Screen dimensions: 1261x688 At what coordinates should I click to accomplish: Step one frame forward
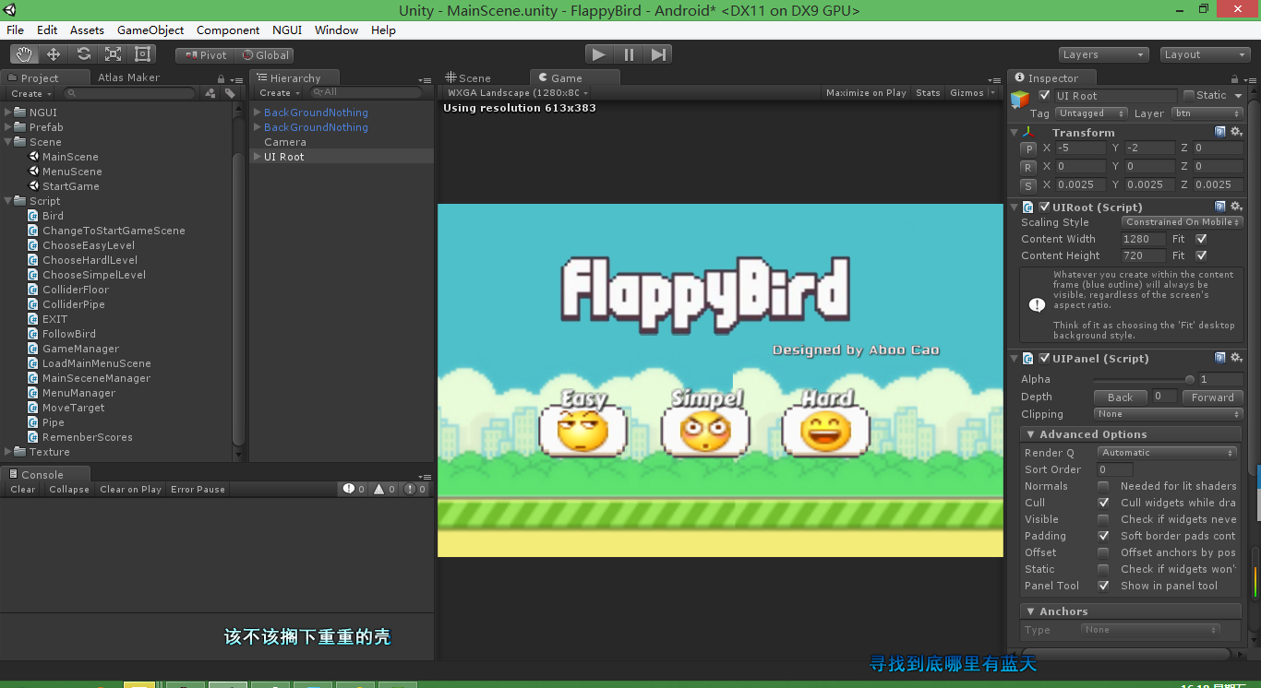(658, 54)
